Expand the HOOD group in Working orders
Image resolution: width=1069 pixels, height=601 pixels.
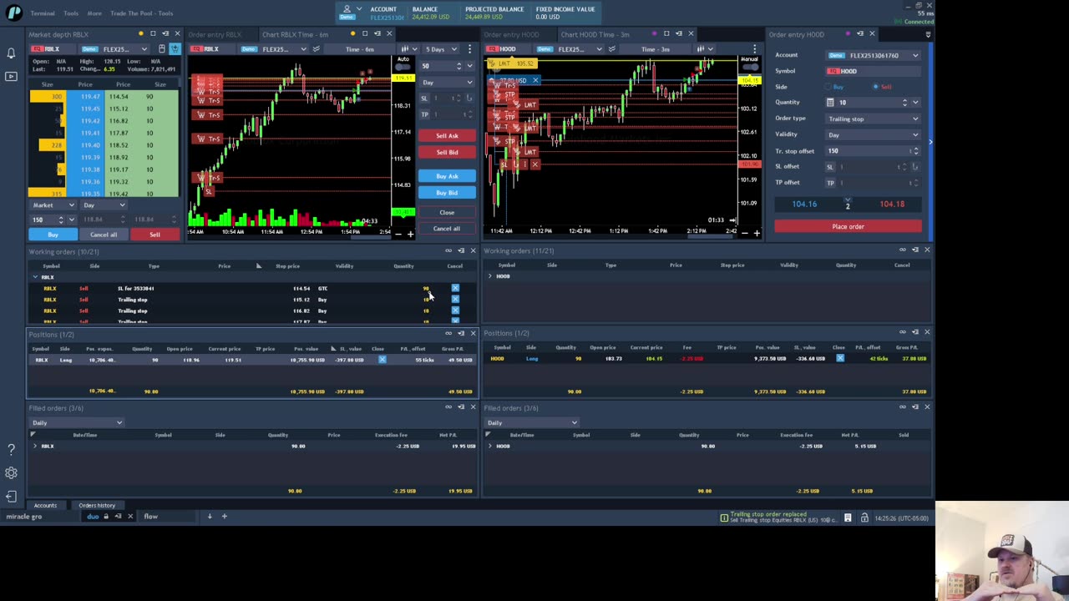pyautogui.click(x=490, y=276)
